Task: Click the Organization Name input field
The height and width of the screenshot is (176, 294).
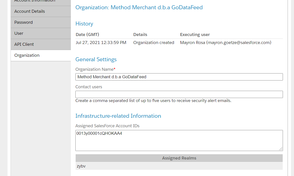Action: [x=179, y=77]
